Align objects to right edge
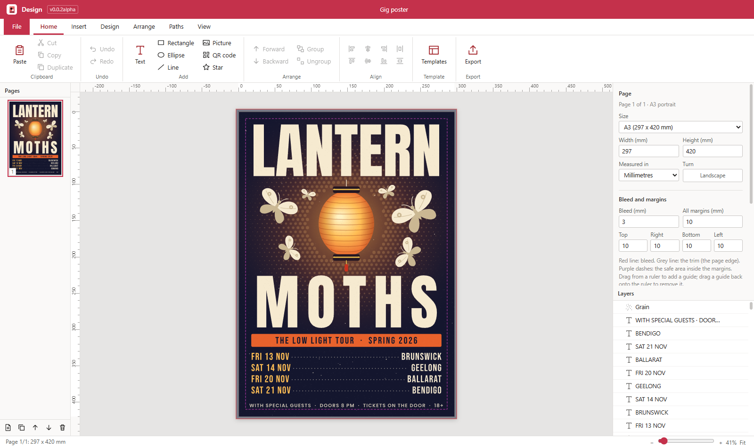Screen dimensions: 754x447 [x=384, y=49]
